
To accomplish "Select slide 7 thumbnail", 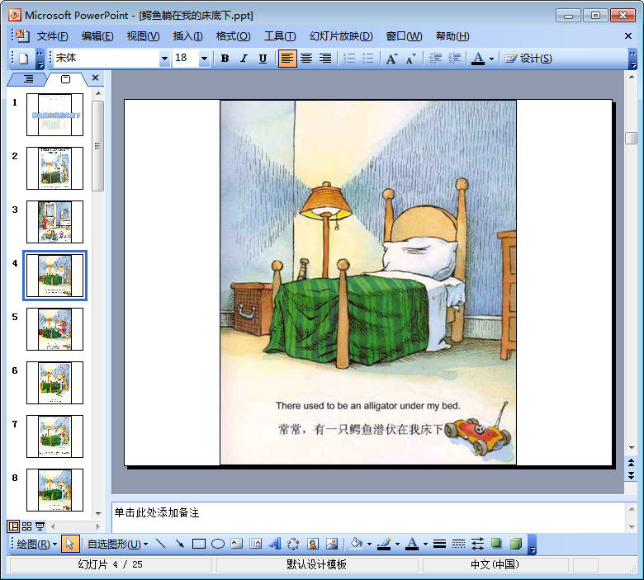I will tap(54, 436).
